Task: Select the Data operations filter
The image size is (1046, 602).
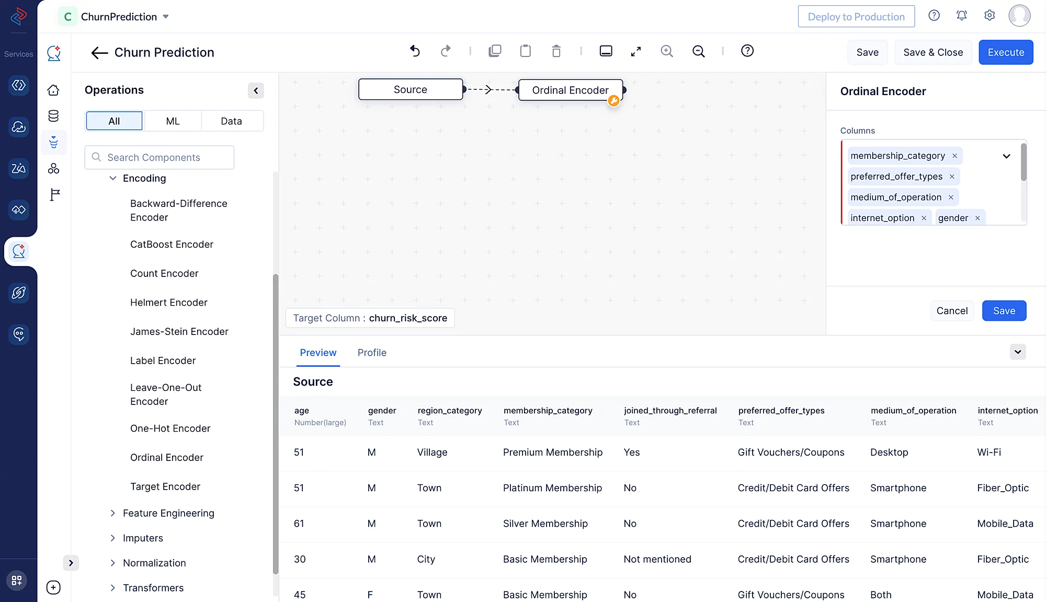Action: 231,121
